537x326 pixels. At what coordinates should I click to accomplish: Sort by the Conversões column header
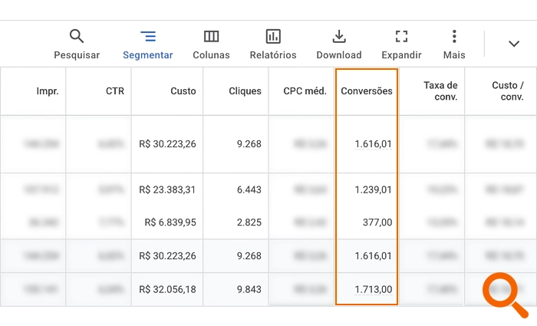[367, 91]
